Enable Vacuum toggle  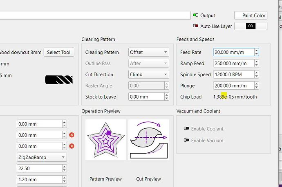coord(186,140)
